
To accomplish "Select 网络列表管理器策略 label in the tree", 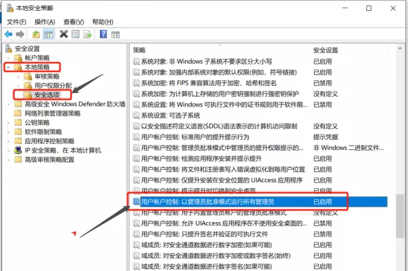I will [x=52, y=113].
